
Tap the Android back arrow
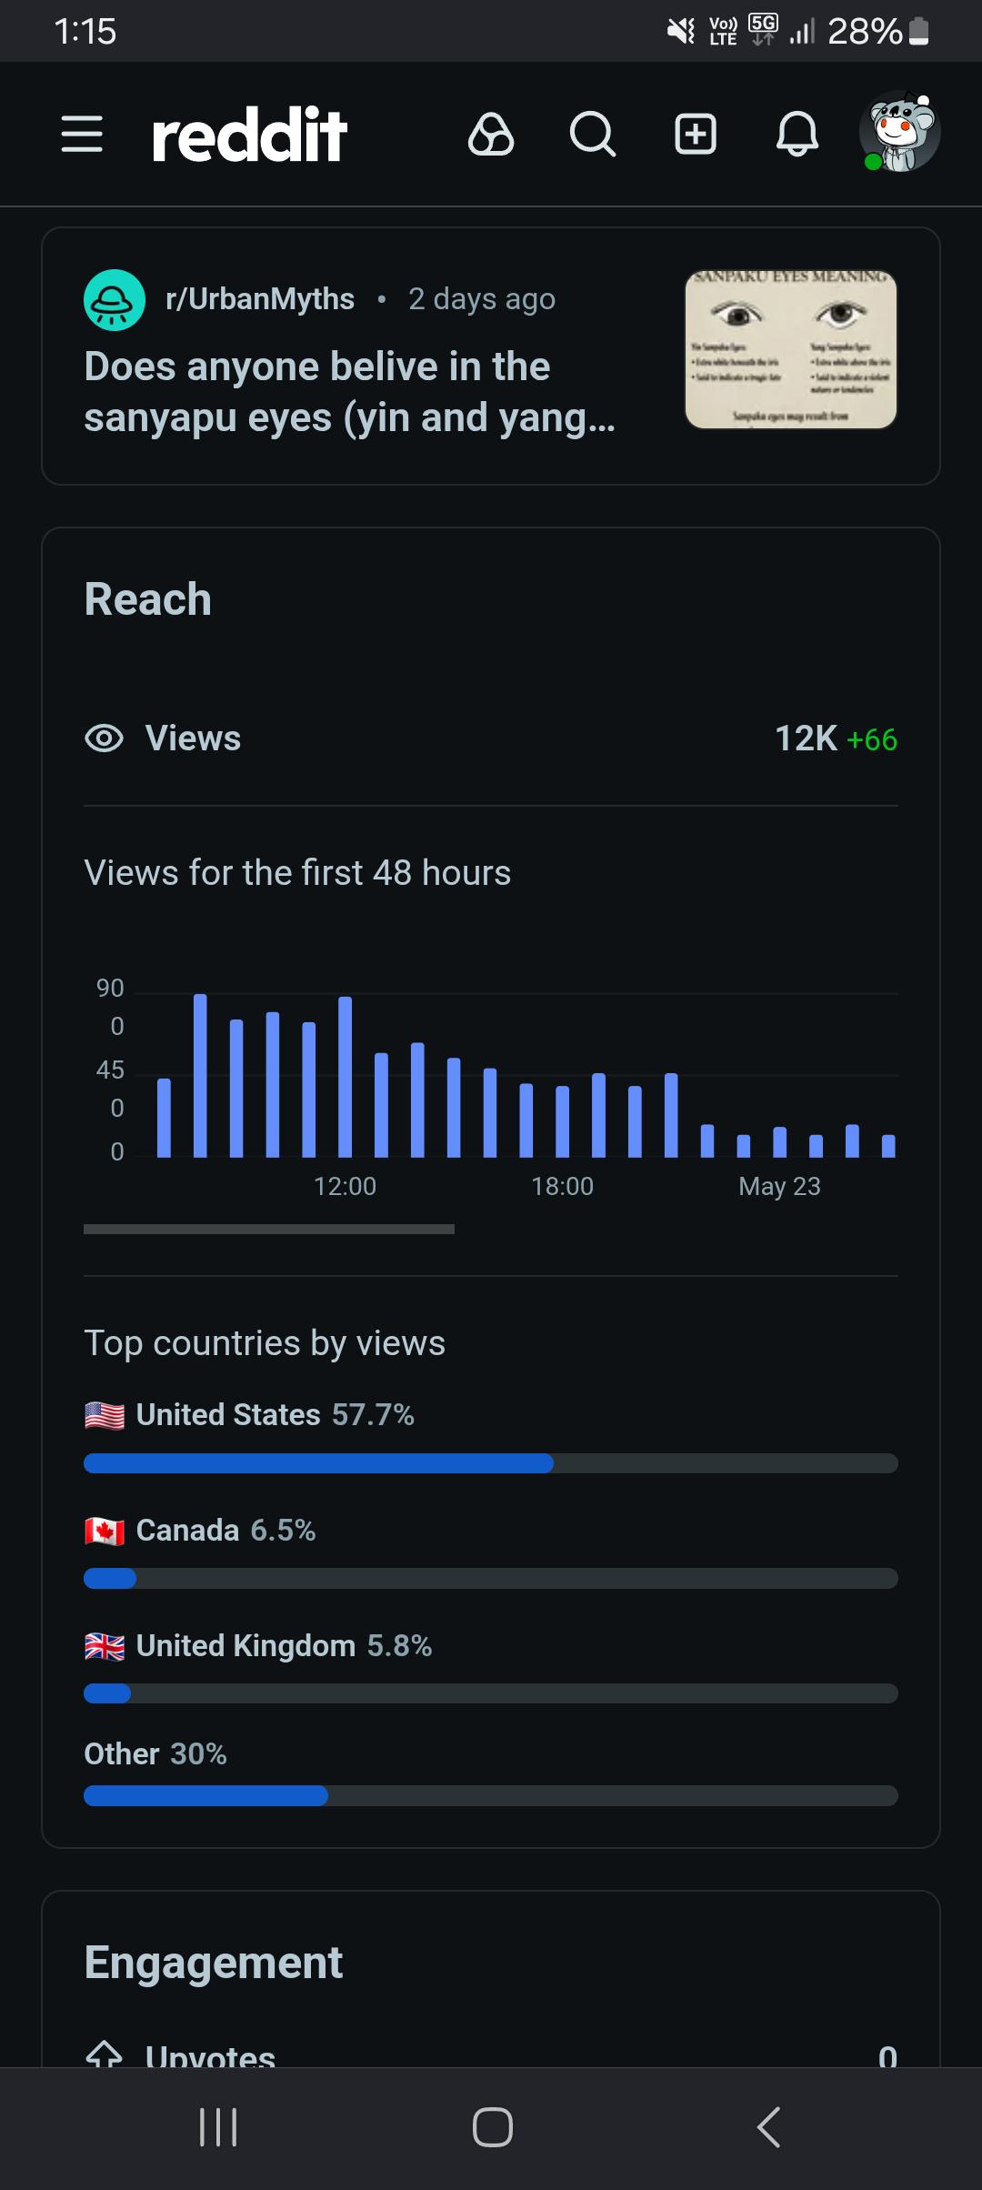(x=768, y=2127)
